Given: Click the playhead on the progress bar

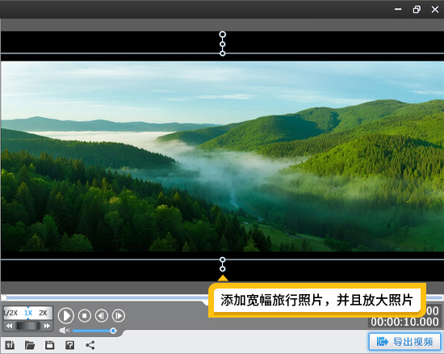Looking at the screenshot, I should [4, 297].
